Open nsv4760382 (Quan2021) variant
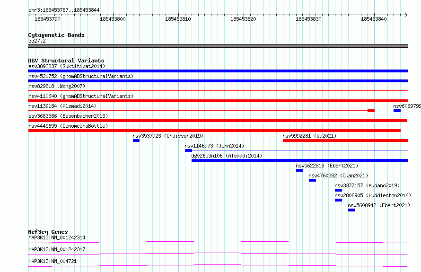 [338, 175]
